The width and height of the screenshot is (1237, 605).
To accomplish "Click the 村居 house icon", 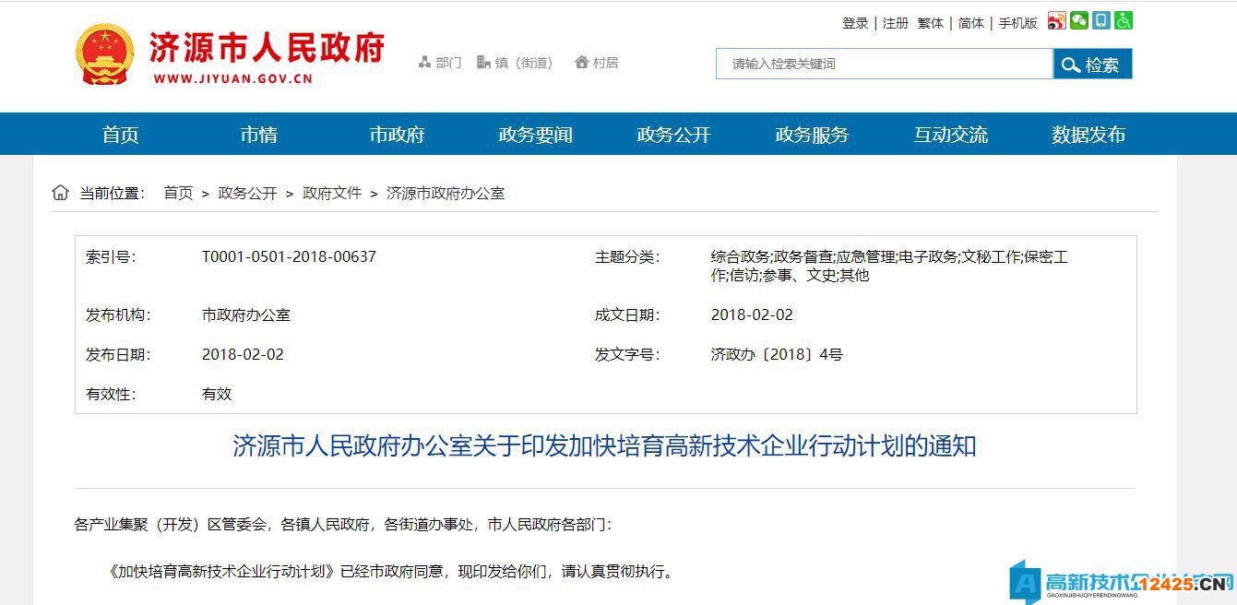I will point(581,62).
